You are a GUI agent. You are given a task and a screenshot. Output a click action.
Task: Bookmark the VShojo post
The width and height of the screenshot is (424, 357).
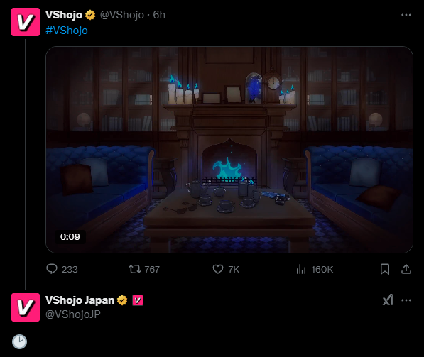tap(385, 269)
